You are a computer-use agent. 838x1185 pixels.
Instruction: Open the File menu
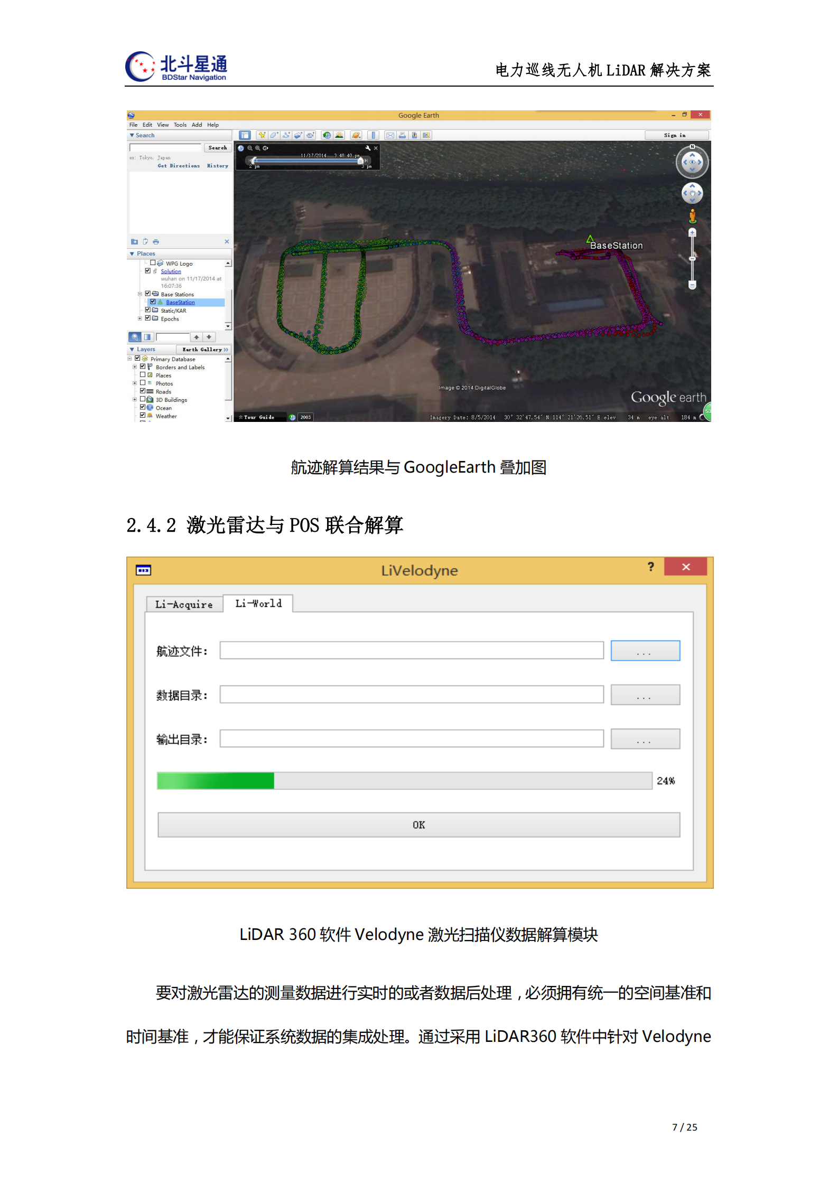click(133, 125)
